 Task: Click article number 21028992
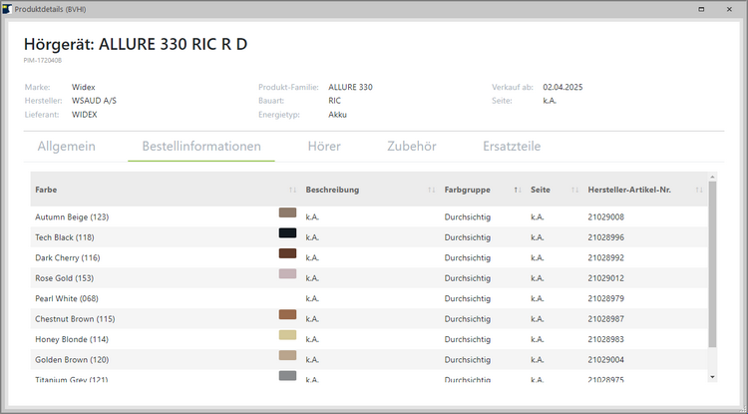pos(605,257)
